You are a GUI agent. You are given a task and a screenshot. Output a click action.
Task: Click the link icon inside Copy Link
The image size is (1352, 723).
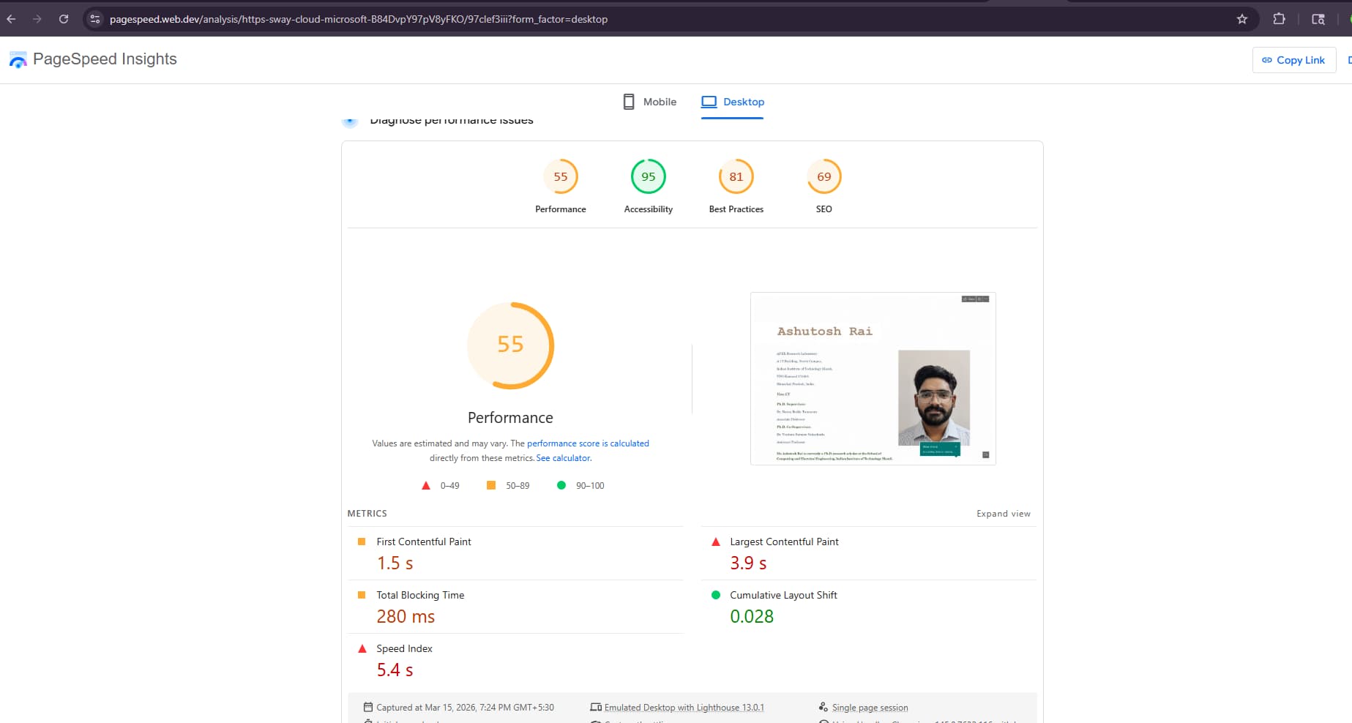pos(1268,60)
